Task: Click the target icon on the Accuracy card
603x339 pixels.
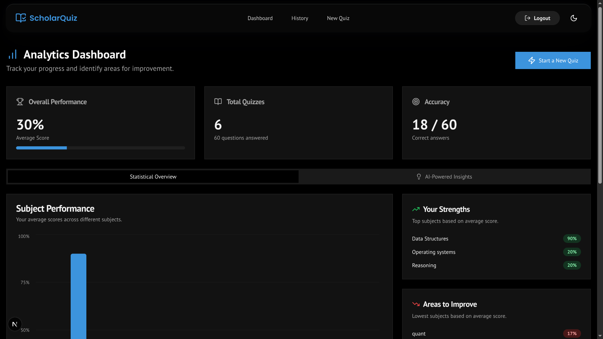Action: (x=416, y=101)
